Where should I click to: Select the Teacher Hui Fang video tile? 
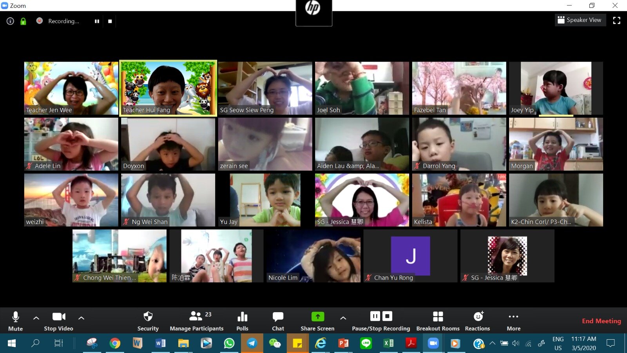click(168, 88)
